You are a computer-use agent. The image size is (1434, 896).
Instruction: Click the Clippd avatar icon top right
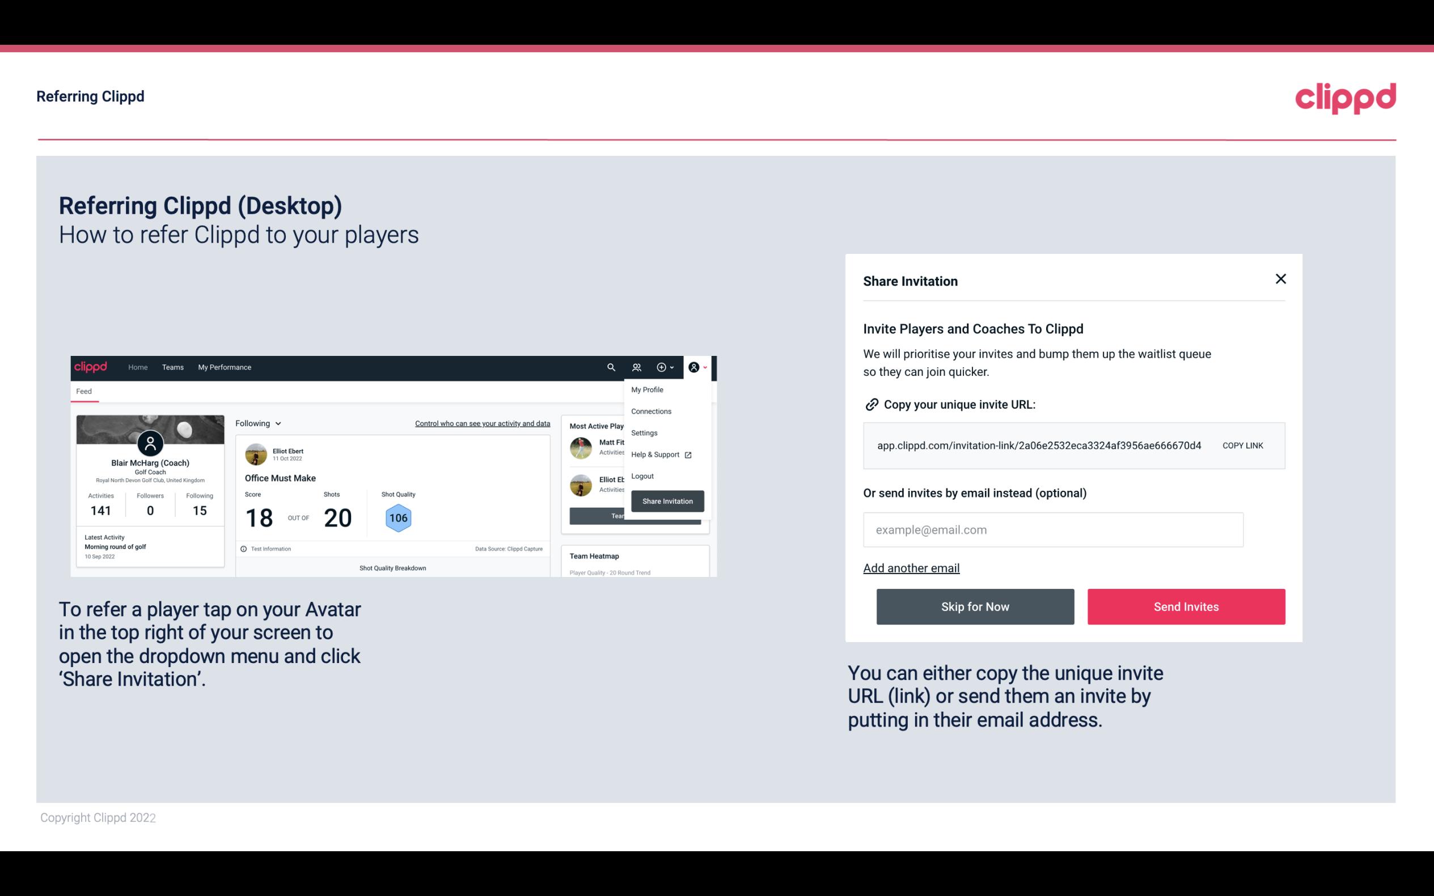[x=694, y=367]
